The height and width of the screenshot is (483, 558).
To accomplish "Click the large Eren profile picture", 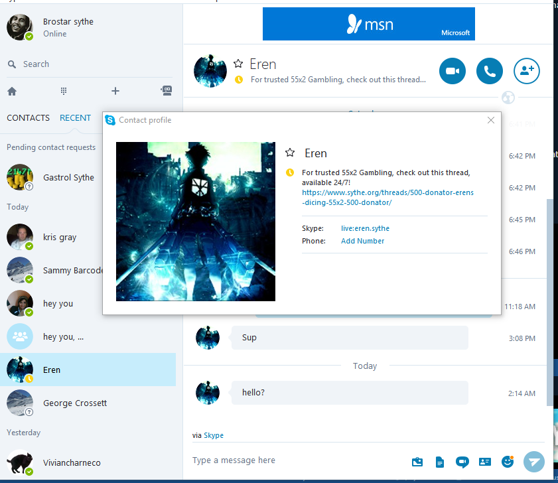I will point(195,222).
